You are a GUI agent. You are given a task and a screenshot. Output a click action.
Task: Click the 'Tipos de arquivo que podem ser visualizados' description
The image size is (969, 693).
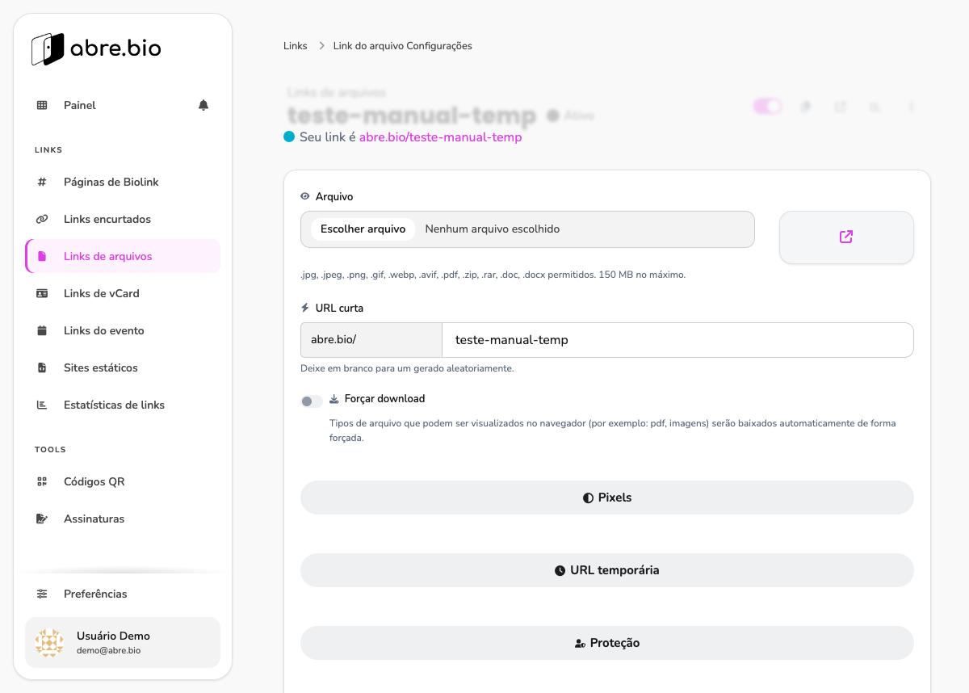pos(613,430)
